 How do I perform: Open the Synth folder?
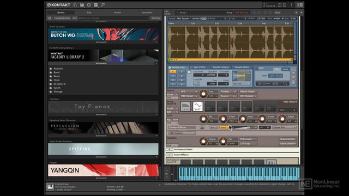pyautogui.click(x=57, y=88)
